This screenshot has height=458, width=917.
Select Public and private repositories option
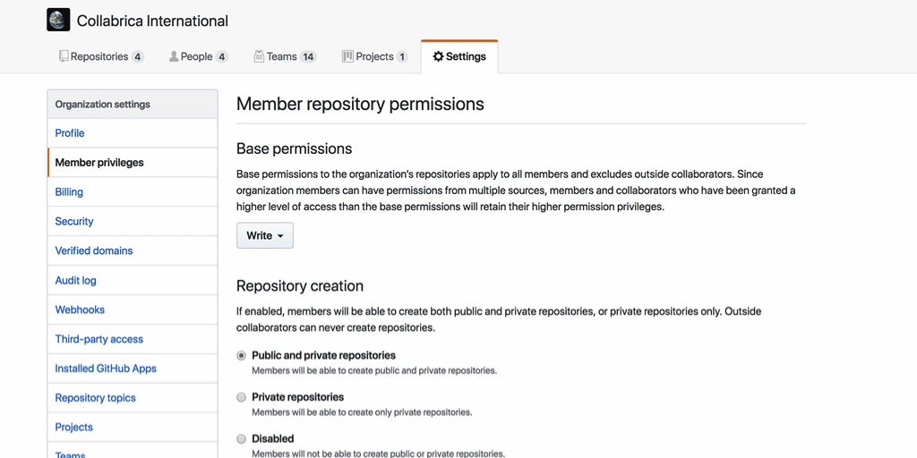click(x=241, y=355)
